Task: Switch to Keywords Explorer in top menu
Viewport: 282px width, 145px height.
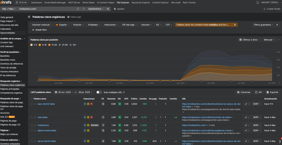Action: pyautogui.click(x=140, y=2)
